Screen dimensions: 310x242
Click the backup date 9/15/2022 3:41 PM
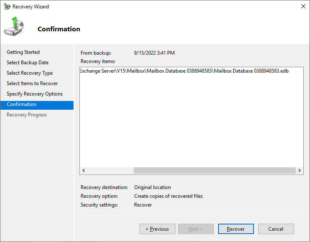pos(154,53)
